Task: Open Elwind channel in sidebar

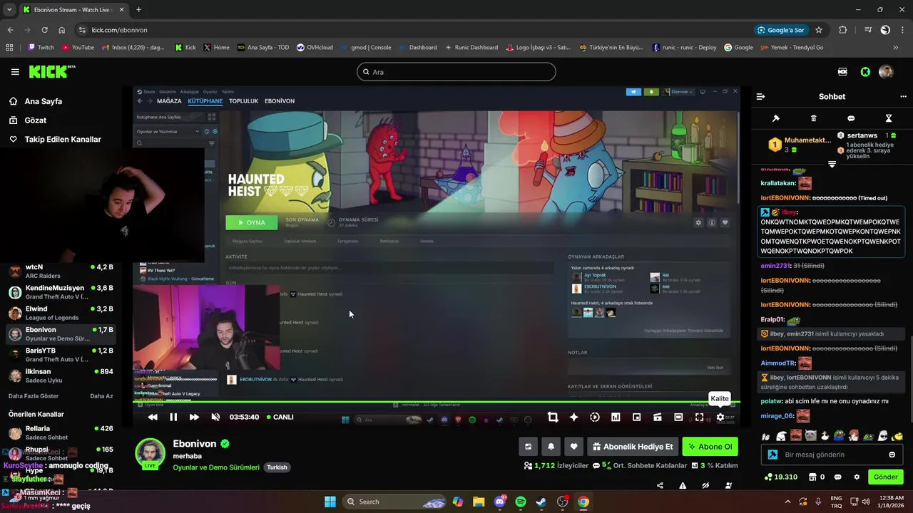Action: pos(61,313)
